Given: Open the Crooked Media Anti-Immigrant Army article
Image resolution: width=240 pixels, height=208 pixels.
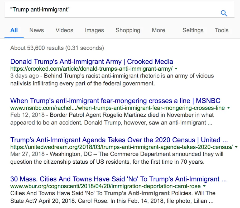Looking at the screenshot, I should click(x=92, y=61).
